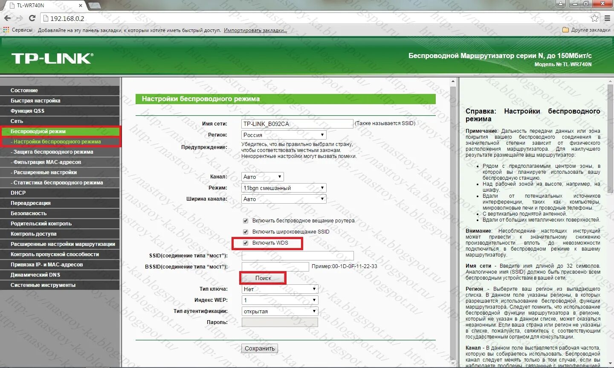This screenshot has height=368, width=614.
Task: Open Функция QSS in the sidebar
Action: 60,111
